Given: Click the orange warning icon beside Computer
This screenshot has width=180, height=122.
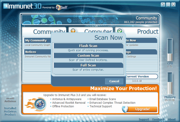Looking at the screenshot, I should pyautogui.click(x=73, y=31).
